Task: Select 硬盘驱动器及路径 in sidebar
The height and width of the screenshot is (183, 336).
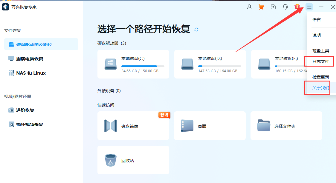Action: [41, 44]
